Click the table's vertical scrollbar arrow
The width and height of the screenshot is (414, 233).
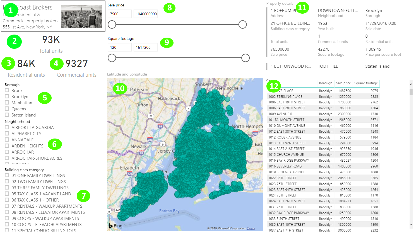[411, 84]
